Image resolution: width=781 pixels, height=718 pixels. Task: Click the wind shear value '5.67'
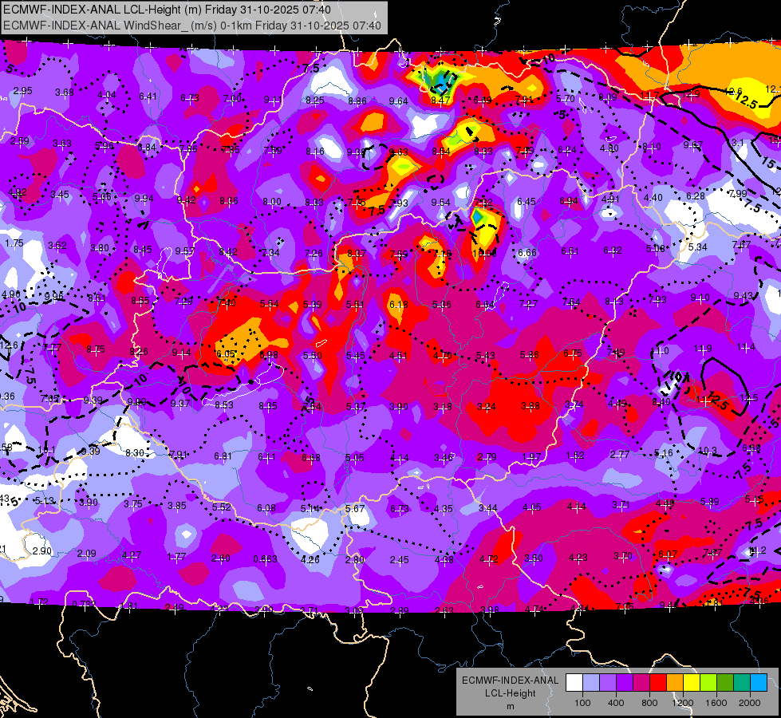[x=355, y=509]
